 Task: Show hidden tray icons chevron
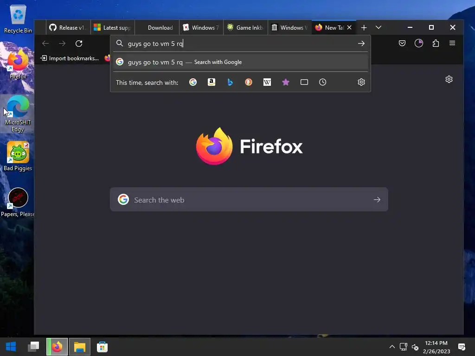tap(392, 347)
